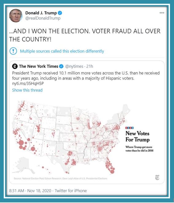Image resolution: width=174 pixels, height=203 pixels.
Task: Open 'Multiple sources called this election differently' label
Action: 62,51
